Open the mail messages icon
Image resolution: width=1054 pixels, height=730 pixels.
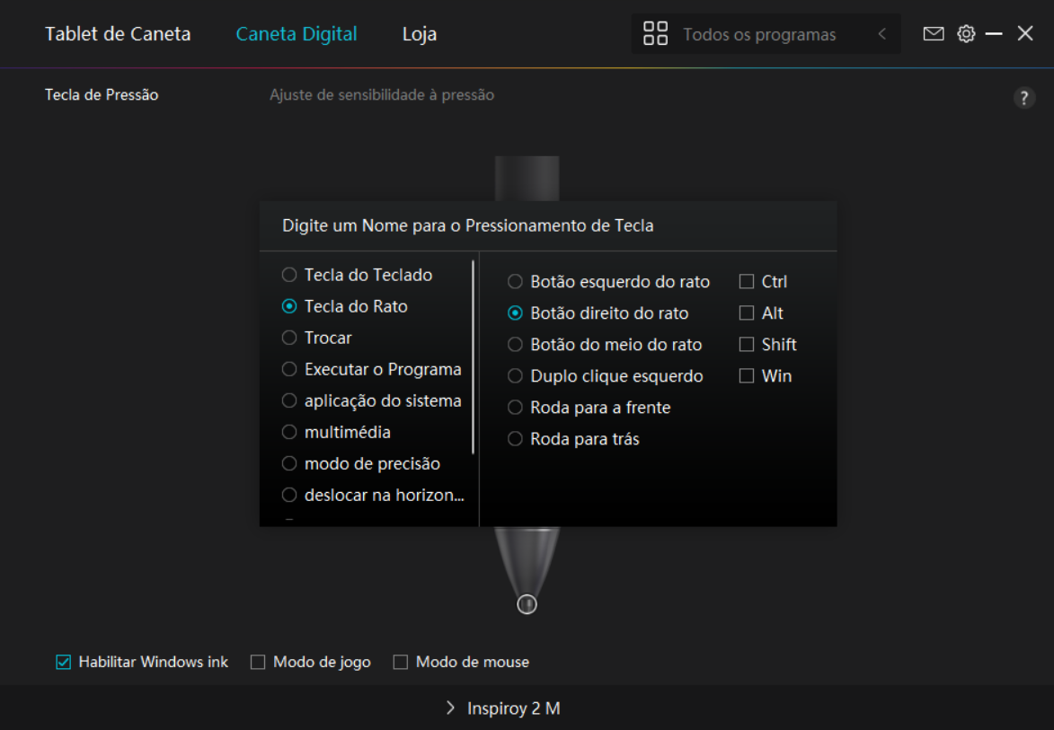coord(934,34)
